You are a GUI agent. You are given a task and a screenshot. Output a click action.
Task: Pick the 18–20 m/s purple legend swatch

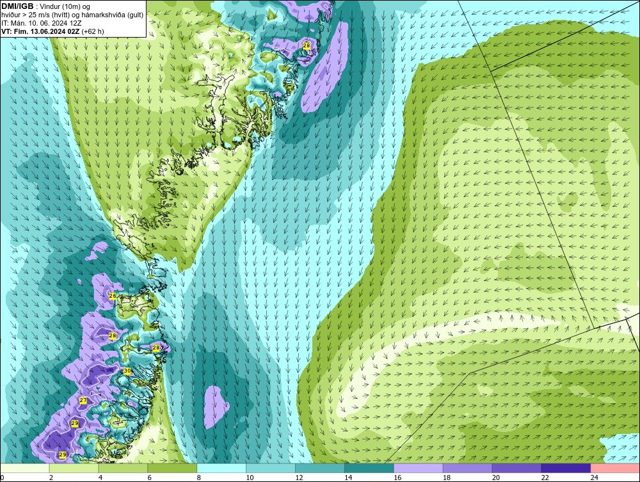(467, 468)
